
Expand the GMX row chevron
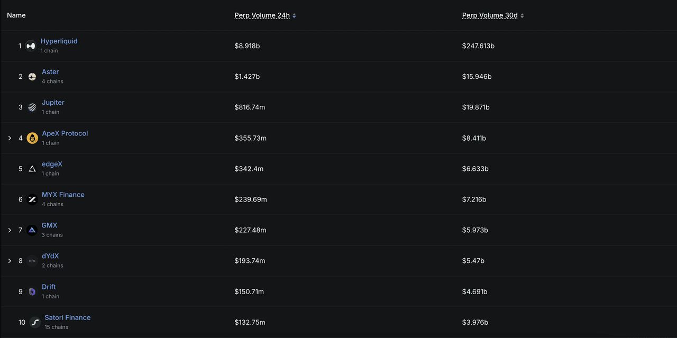(10, 230)
